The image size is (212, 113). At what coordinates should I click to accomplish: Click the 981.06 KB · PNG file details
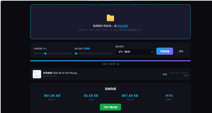50,76
